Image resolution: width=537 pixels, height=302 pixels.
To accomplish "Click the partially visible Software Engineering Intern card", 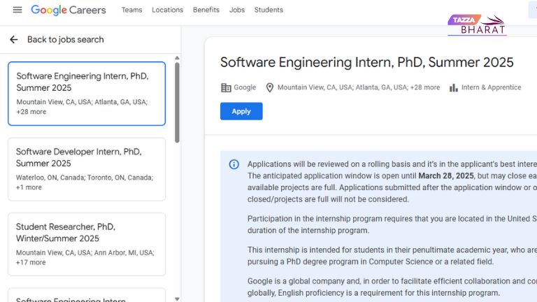I will point(87,295).
